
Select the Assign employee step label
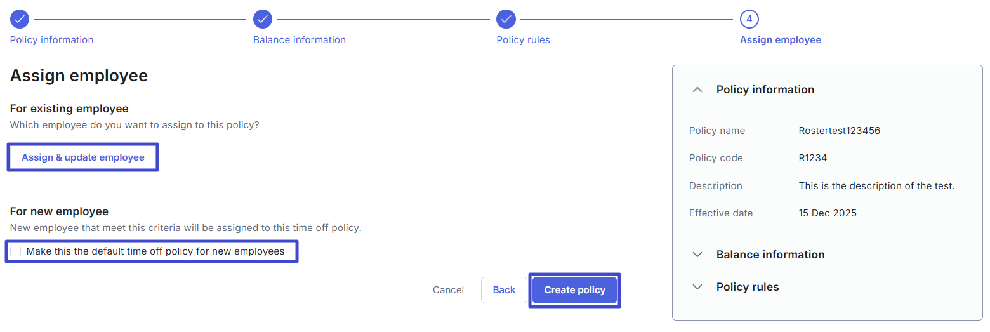tap(781, 40)
